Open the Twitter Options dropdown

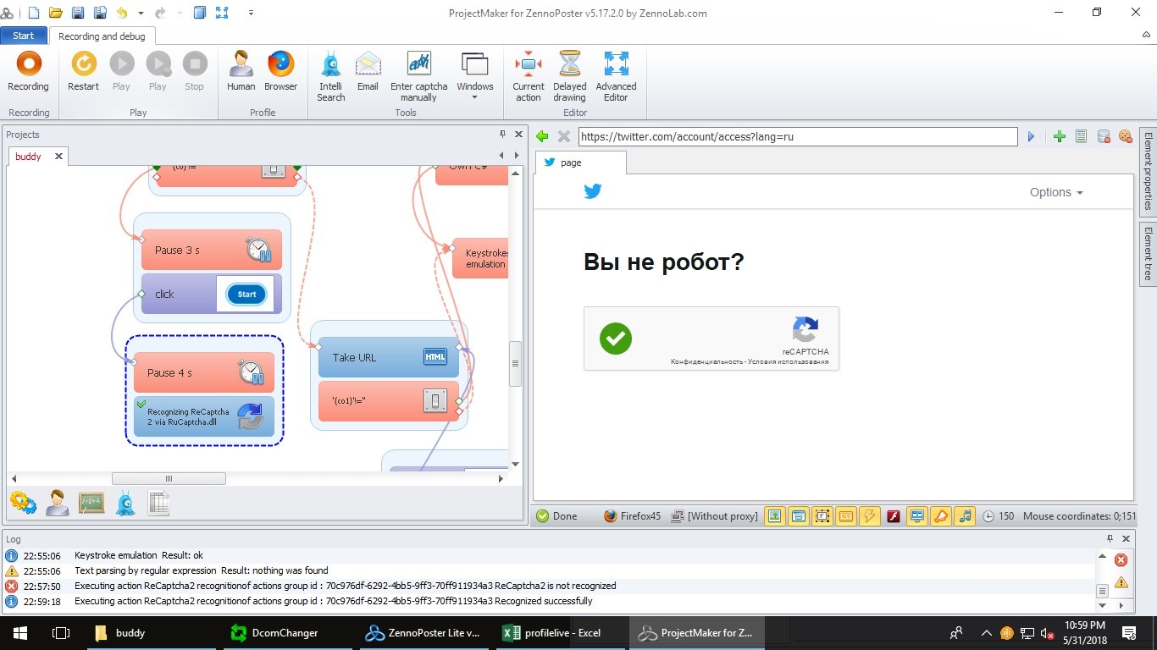click(x=1056, y=192)
